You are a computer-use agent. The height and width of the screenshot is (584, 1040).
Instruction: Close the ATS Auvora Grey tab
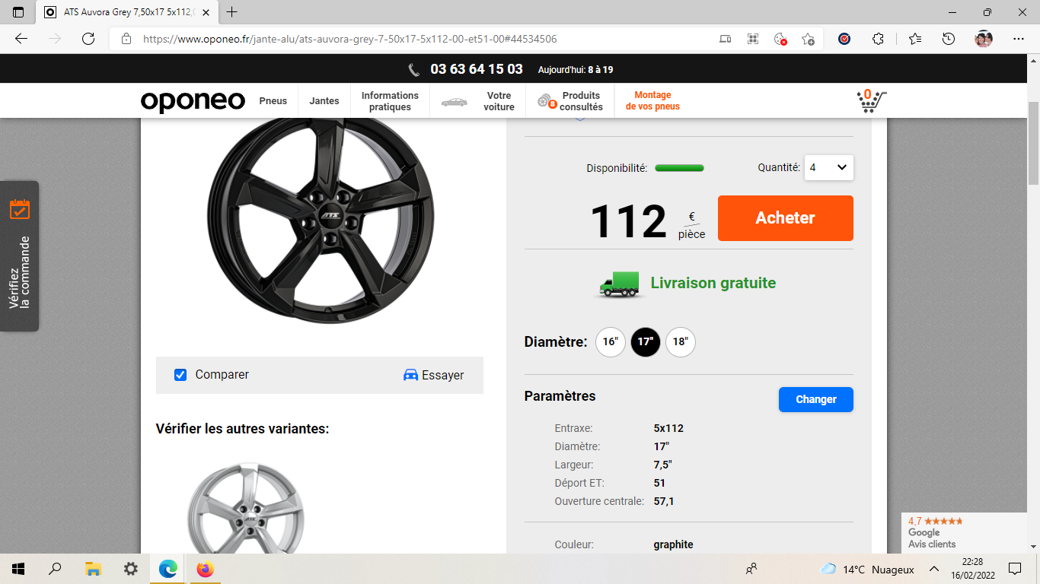click(x=206, y=12)
